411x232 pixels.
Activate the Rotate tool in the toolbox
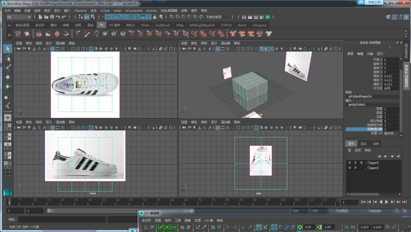(x=8, y=86)
